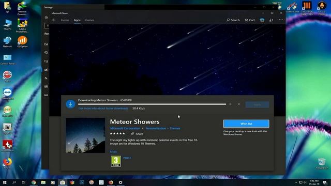Screen dimensions: 331x186
Task: Select the Call of Duty desktop shortcut
Action: coord(307,8)
